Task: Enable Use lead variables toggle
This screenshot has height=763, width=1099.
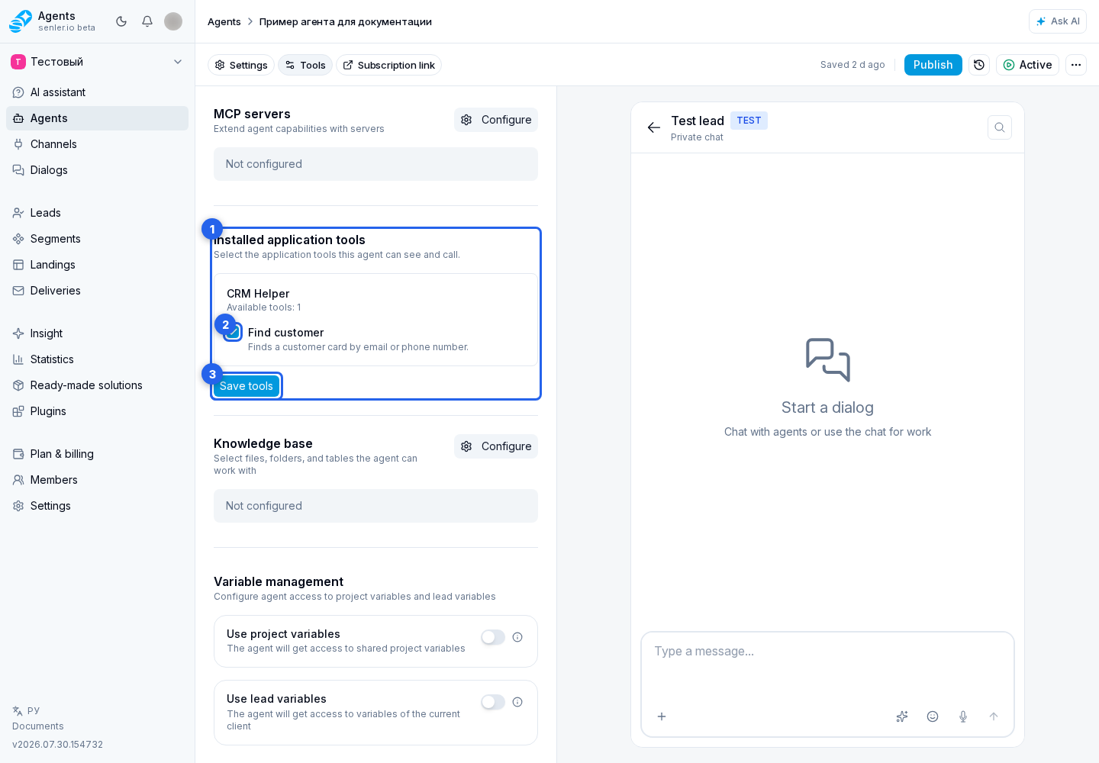Action: pos(493,702)
